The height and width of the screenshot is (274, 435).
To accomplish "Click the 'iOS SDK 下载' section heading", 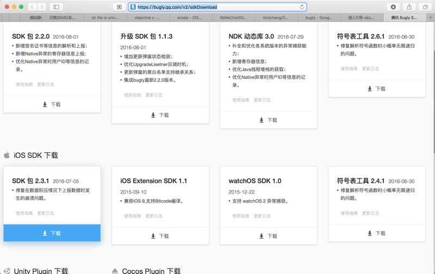I will [36, 155].
